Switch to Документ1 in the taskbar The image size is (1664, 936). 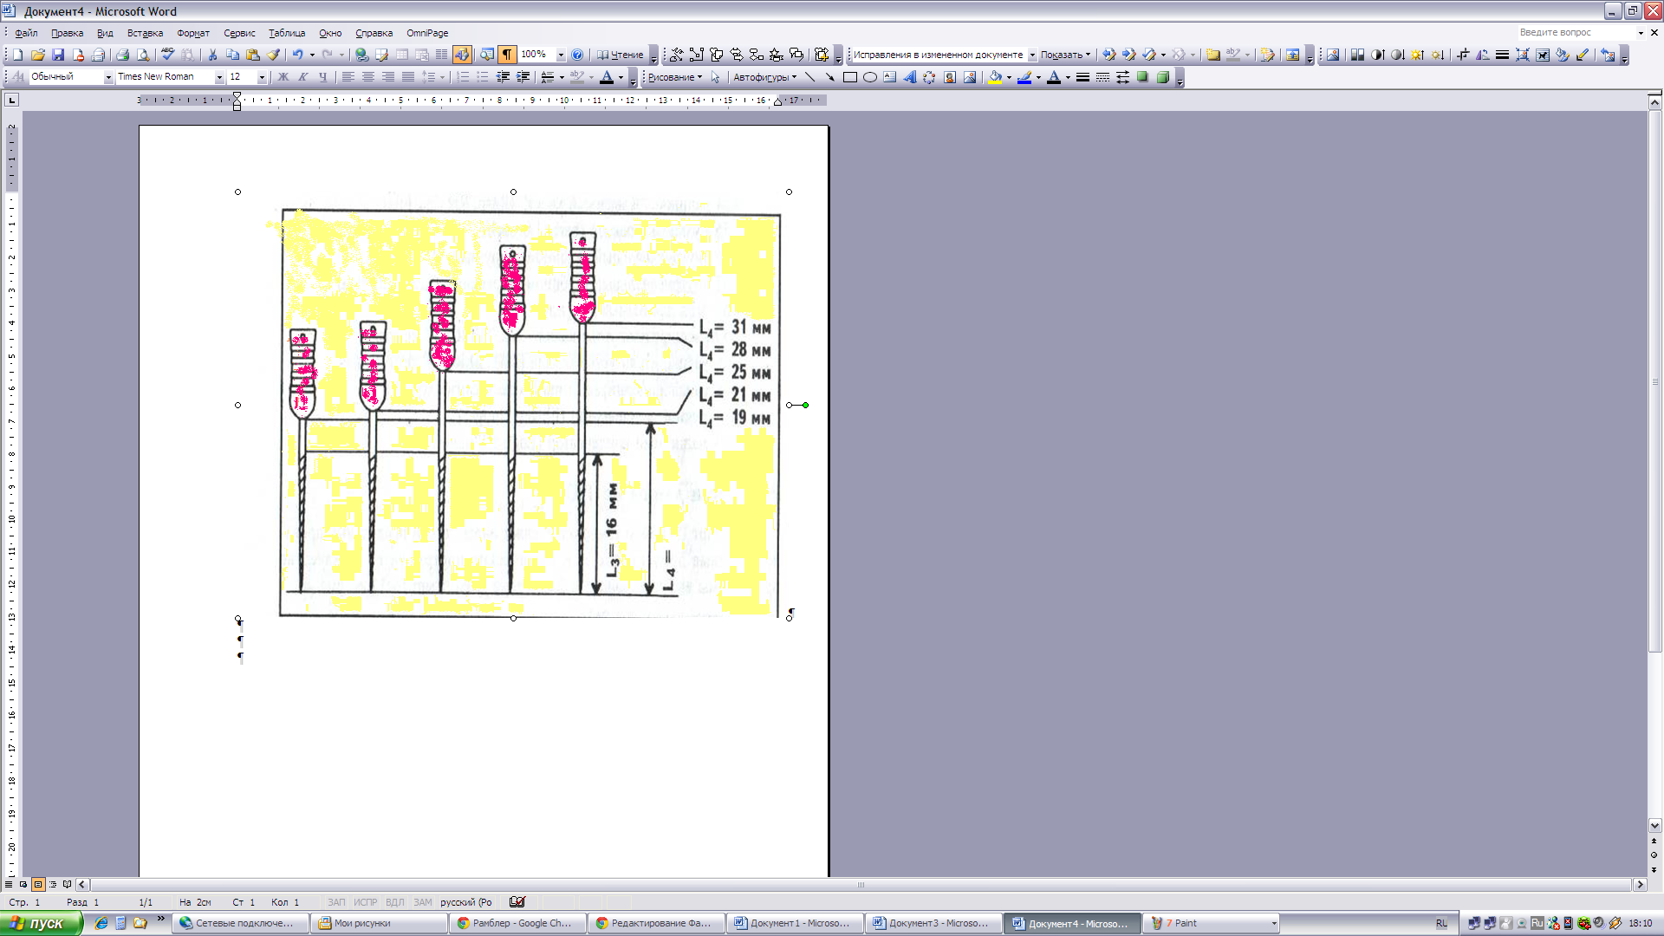tap(795, 923)
